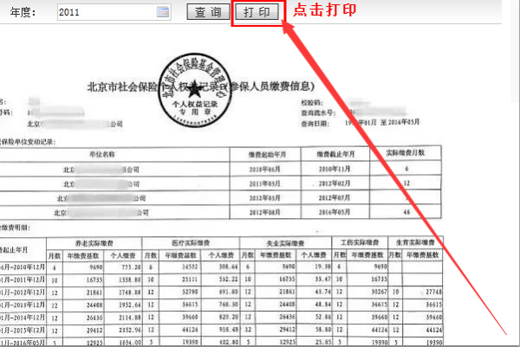The image size is (520, 347).
Task: Click the 查询日期 label
Action: tap(315, 124)
